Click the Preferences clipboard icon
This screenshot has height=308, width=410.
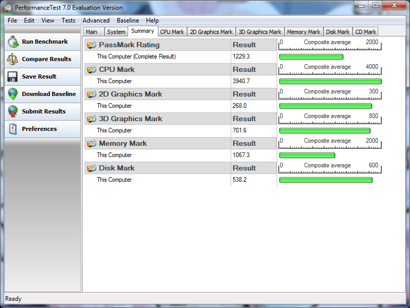pos(13,129)
